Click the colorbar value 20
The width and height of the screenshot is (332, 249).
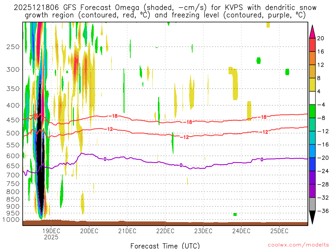point(321,38)
